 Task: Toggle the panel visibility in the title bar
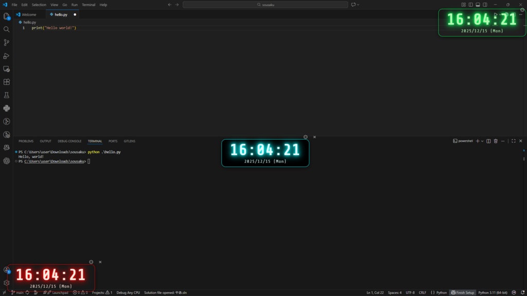click(x=478, y=4)
